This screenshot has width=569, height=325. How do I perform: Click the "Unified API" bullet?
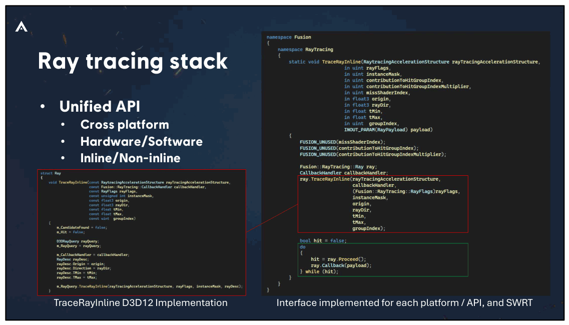pos(100,106)
